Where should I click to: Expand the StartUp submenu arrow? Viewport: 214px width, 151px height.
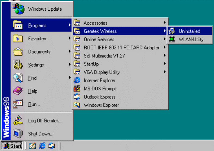tap(165, 64)
